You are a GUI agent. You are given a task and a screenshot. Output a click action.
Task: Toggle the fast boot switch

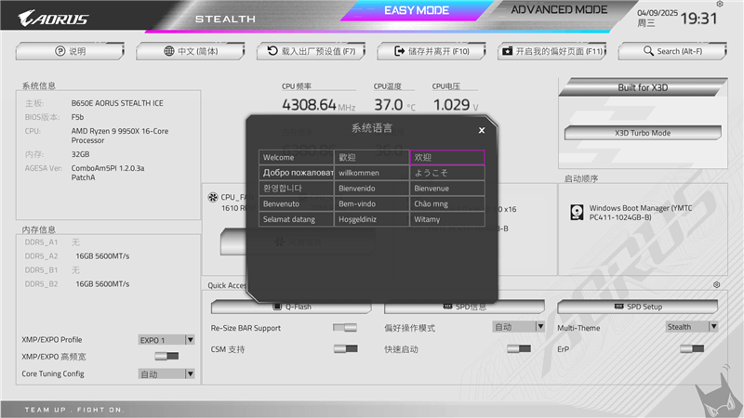(x=519, y=349)
